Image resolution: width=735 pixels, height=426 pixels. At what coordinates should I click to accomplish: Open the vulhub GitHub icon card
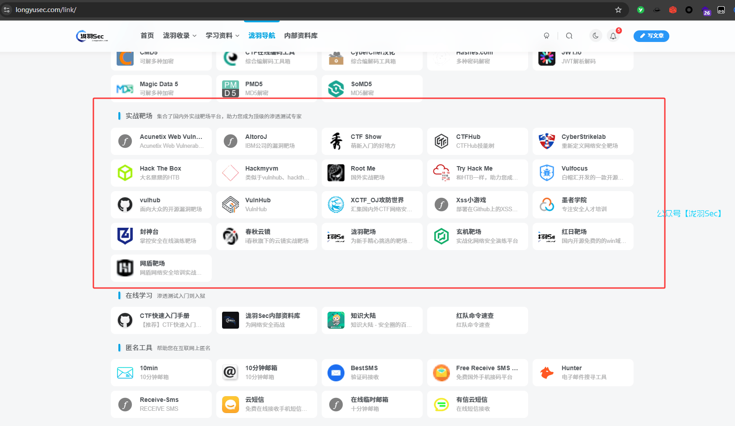tap(125, 205)
